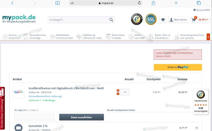Click the Gutschein voucher card icon
212x131 pixels.
point(18,128)
